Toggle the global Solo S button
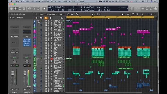Viewport: 167px width, 94px height. pyautogui.click(x=51, y=18)
